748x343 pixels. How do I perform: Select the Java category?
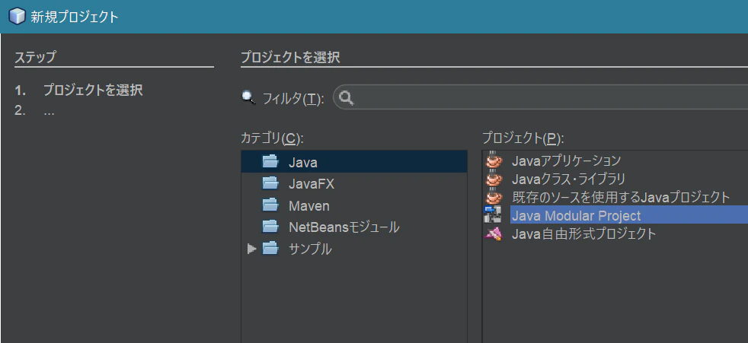(354, 162)
